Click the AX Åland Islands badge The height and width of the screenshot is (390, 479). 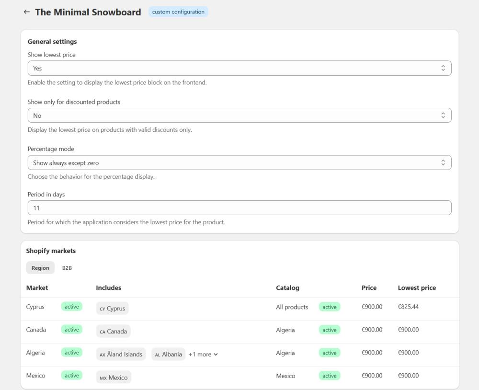tap(121, 354)
